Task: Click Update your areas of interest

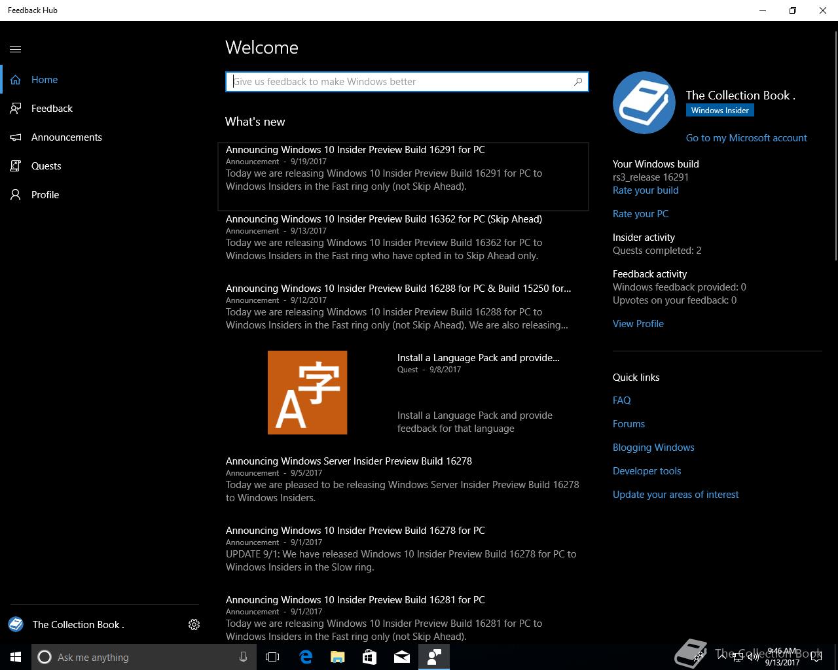Action: pos(676,495)
